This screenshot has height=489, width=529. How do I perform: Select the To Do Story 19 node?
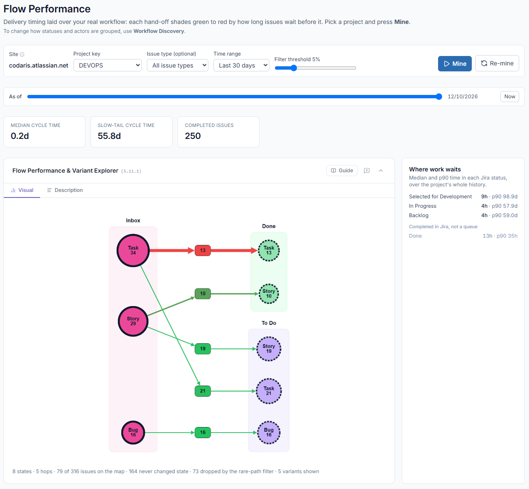click(269, 349)
